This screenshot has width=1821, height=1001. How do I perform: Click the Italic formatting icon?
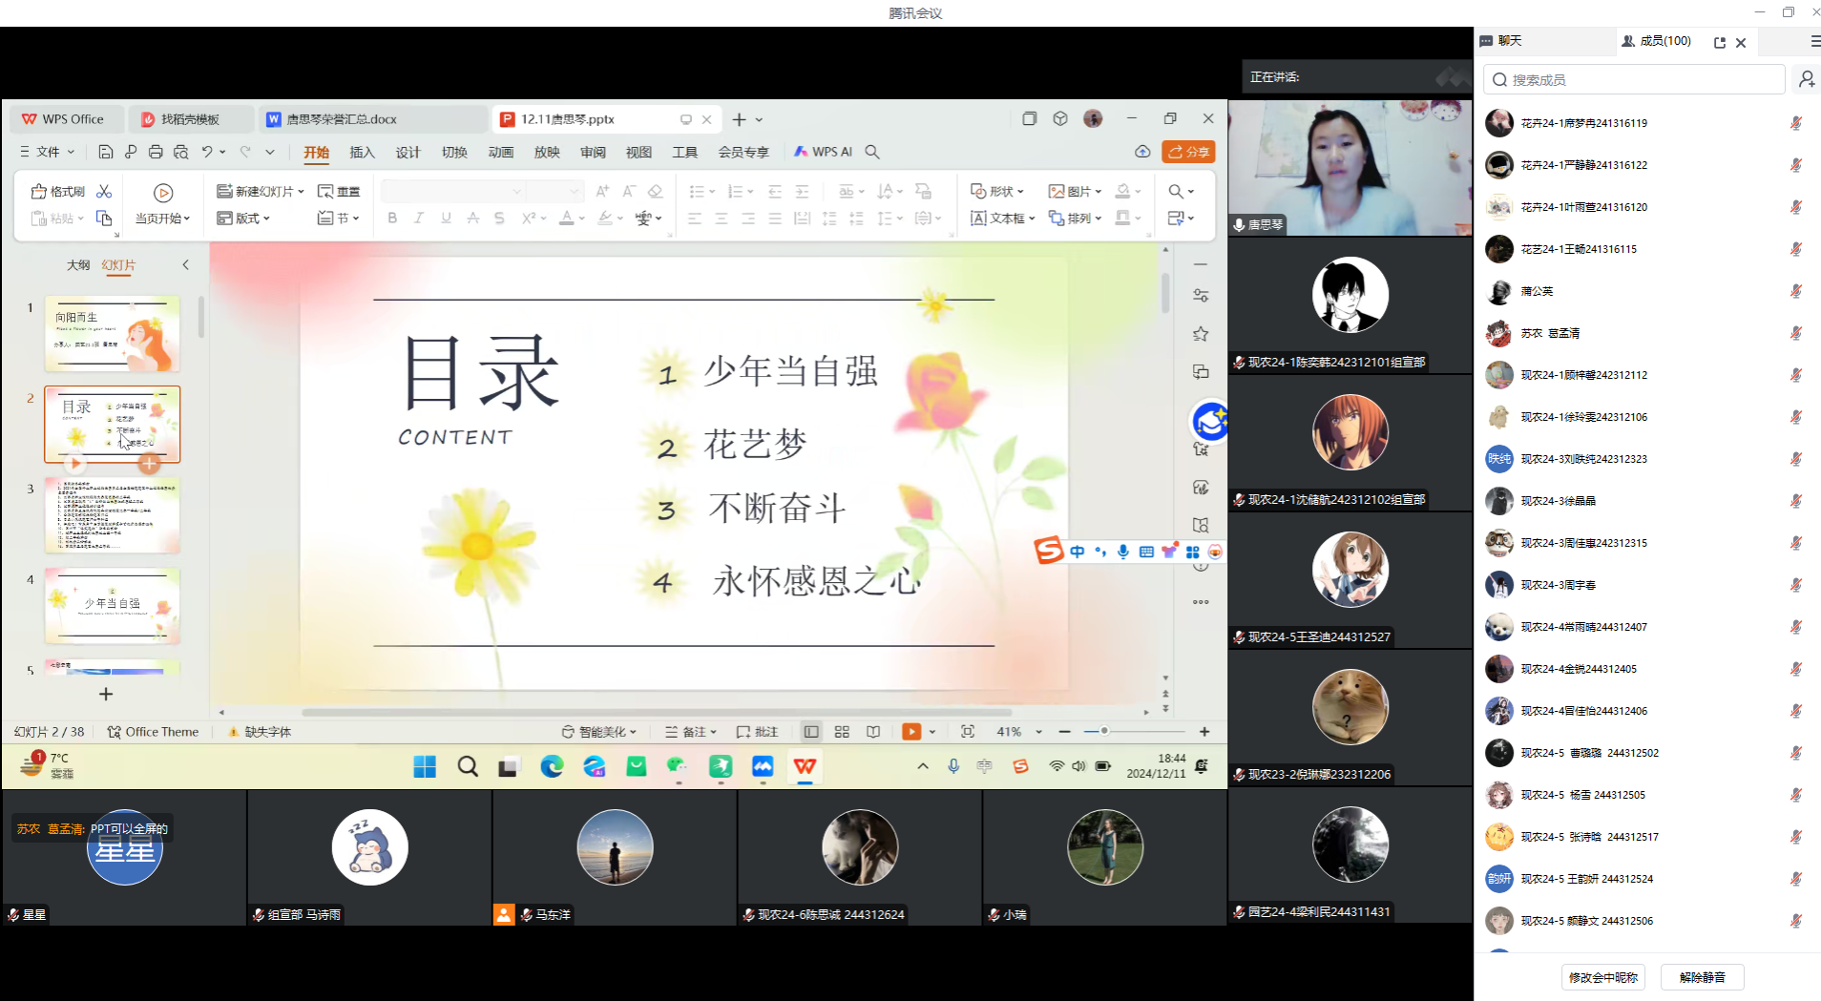pyautogui.click(x=418, y=219)
